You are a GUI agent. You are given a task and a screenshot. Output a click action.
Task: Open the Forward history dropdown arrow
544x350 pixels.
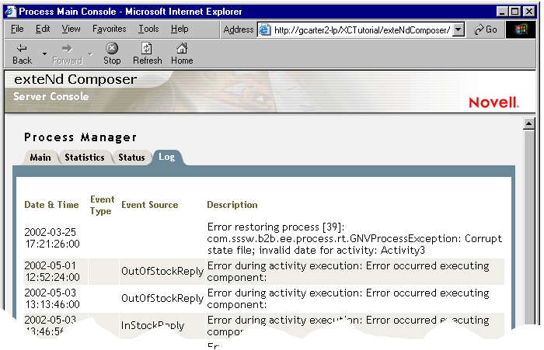click(90, 54)
